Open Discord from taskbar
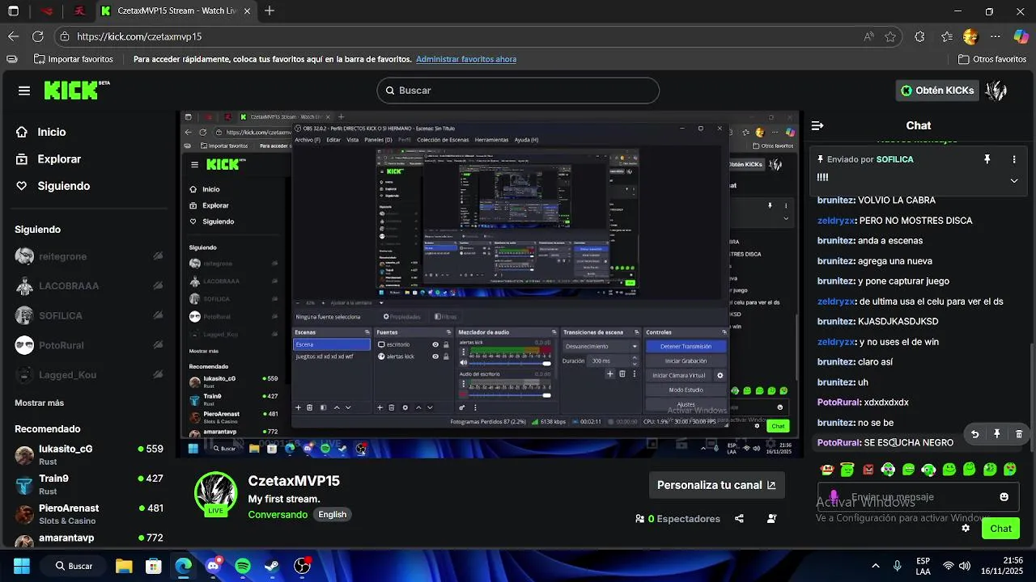Screen dimensions: 1036x582 point(214,566)
